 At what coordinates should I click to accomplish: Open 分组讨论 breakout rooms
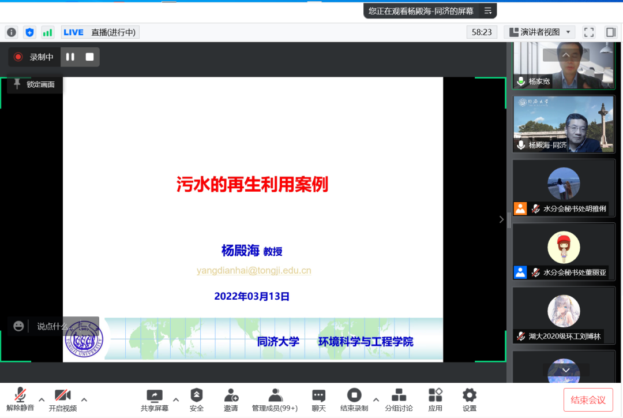pyautogui.click(x=399, y=400)
